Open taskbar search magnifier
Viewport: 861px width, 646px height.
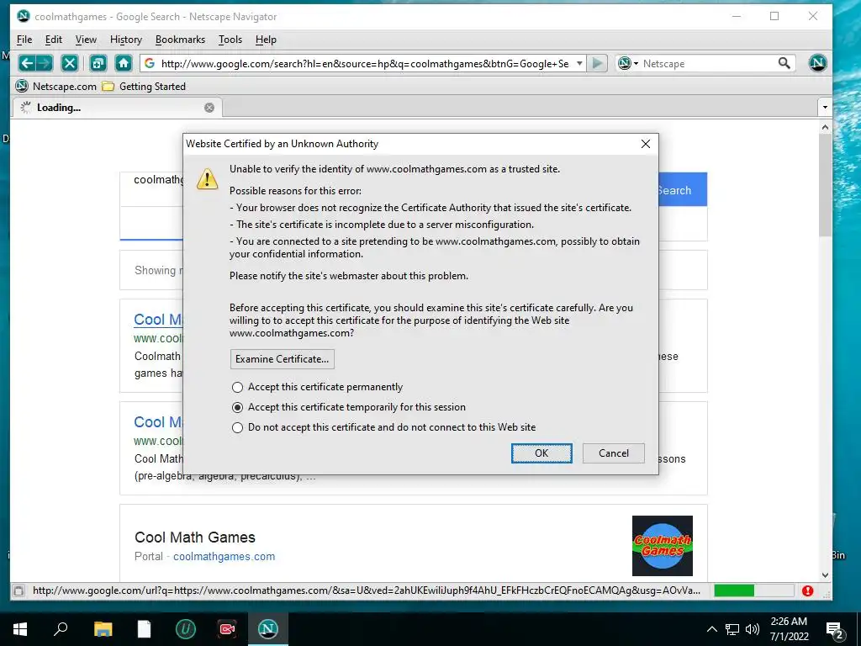click(x=61, y=629)
